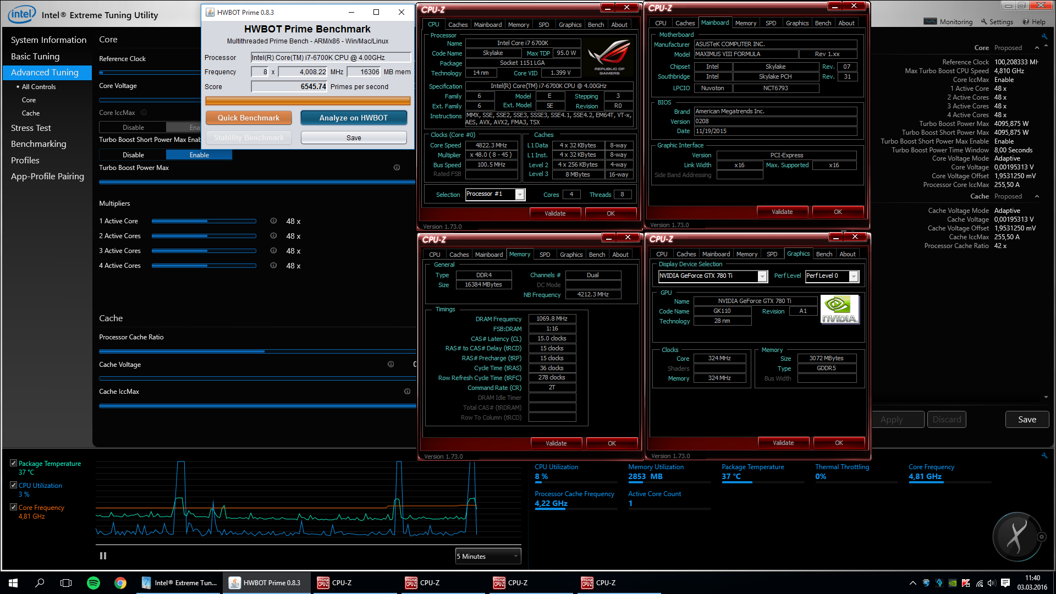This screenshot has height=594, width=1056.
Task: Click info icon beside Turbo Boost Power Max
Action: pos(397,168)
